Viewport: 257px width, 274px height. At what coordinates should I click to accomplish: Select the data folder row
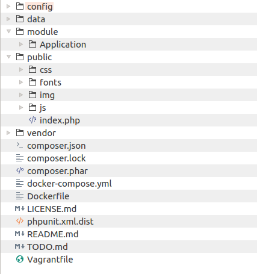point(129,19)
